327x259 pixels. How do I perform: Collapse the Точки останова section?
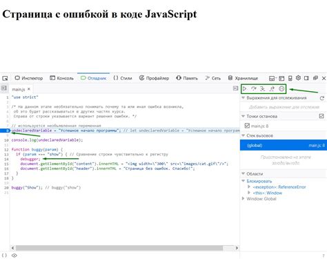[x=243, y=116]
